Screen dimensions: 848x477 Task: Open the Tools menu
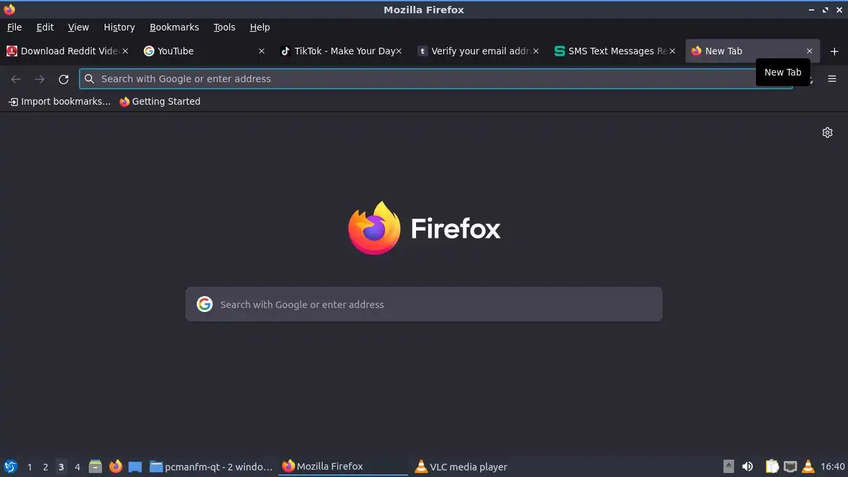[225, 27]
